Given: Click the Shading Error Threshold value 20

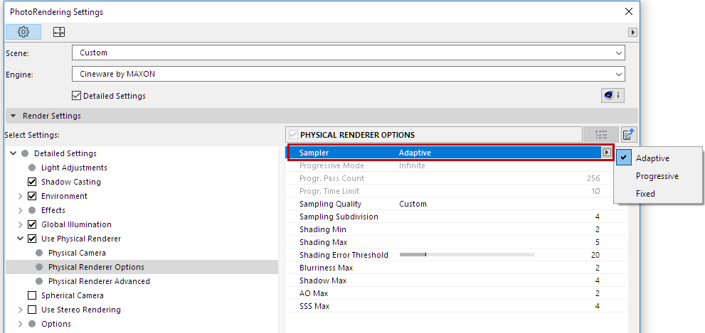Looking at the screenshot, I should tap(595, 255).
